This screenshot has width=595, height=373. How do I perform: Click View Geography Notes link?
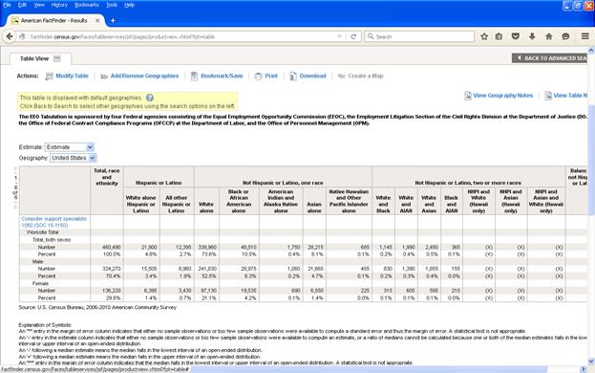coord(502,96)
